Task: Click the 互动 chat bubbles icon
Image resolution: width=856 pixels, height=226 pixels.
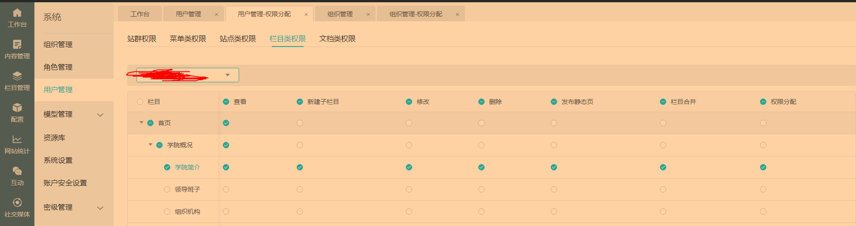Action: pos(17,171)
